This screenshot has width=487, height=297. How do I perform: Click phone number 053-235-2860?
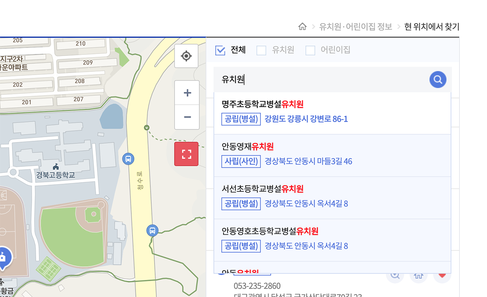click(257, 286)
